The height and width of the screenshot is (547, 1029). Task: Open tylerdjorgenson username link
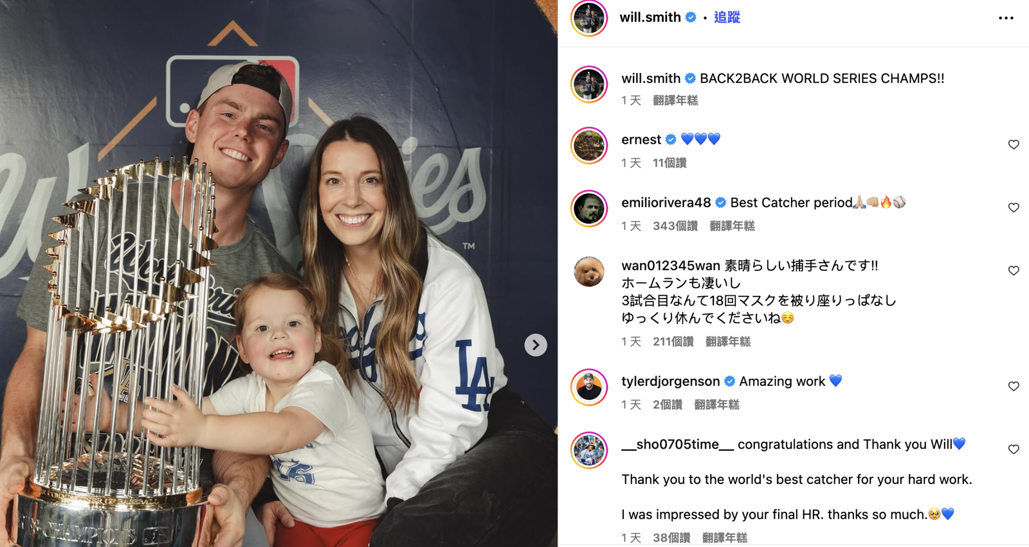click(x=670, y=381)
